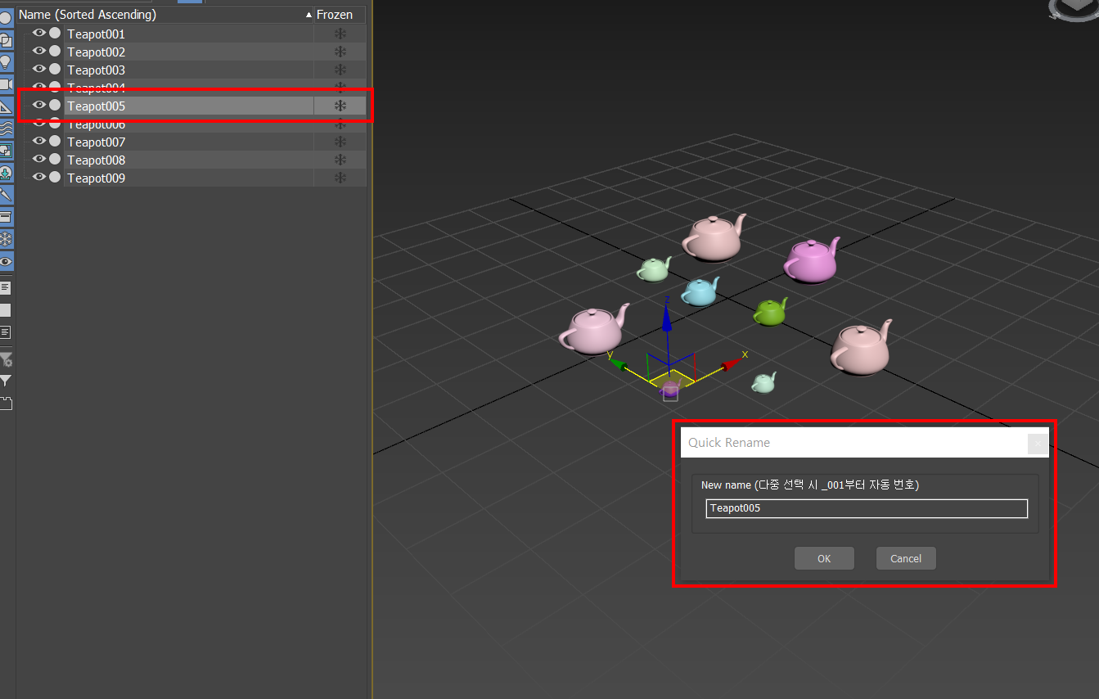Image resolution: width=1099 pixels, height=699 pixels.
Task: Toggle the Display Cameras filter icon
Action: 5,83
